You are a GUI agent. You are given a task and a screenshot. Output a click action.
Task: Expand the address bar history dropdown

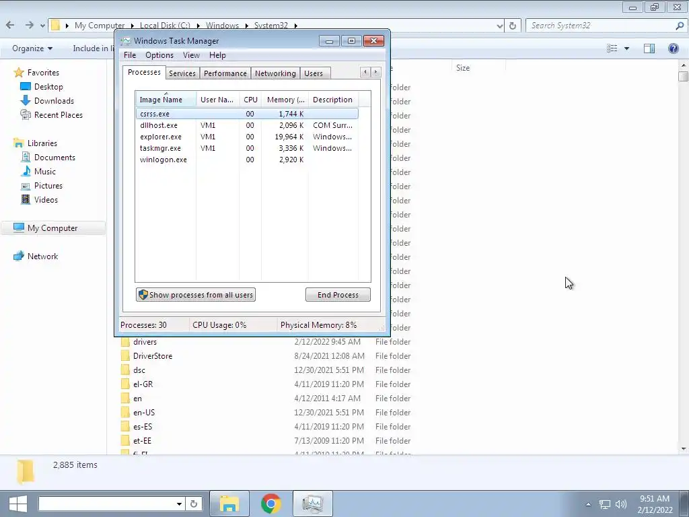point(500,26)
